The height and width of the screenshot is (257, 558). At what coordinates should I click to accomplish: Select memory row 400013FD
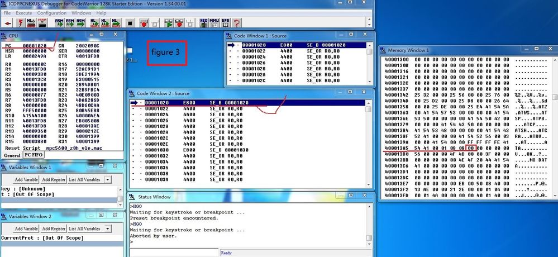click(x=466, y=196)
